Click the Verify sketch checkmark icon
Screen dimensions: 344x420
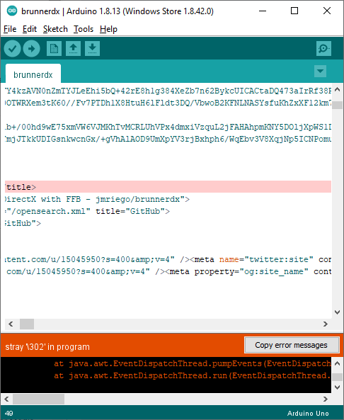click(x=12, y=48)
